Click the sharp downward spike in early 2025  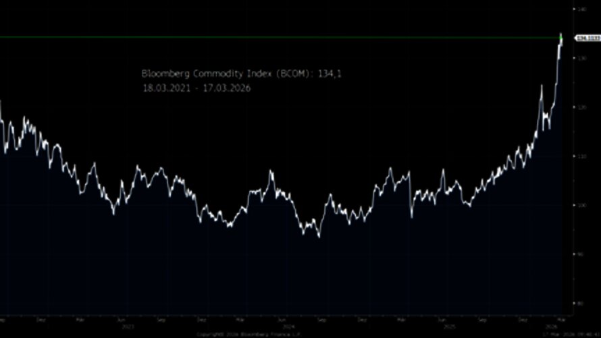pos(411,217)
